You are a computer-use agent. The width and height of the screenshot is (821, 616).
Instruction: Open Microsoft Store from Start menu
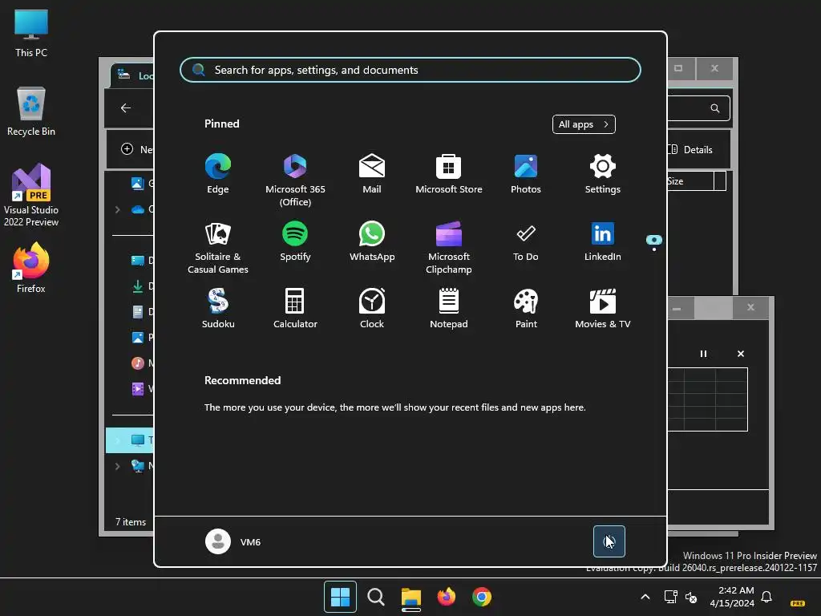449,173
